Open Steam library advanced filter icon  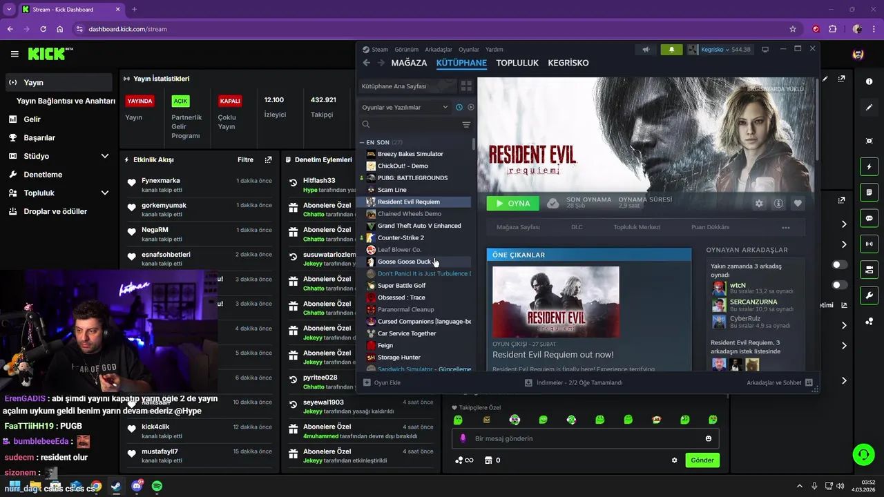point(466,125)
